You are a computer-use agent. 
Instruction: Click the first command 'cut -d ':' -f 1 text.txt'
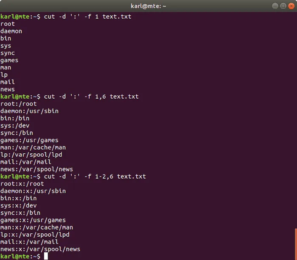coord(88,17)
